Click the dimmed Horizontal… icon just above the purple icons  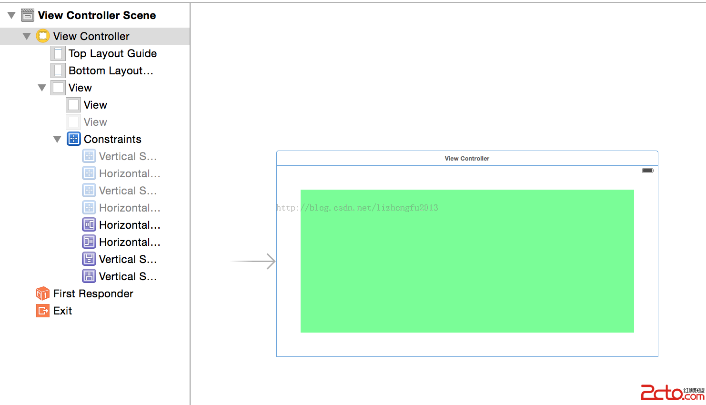point(89,207)
